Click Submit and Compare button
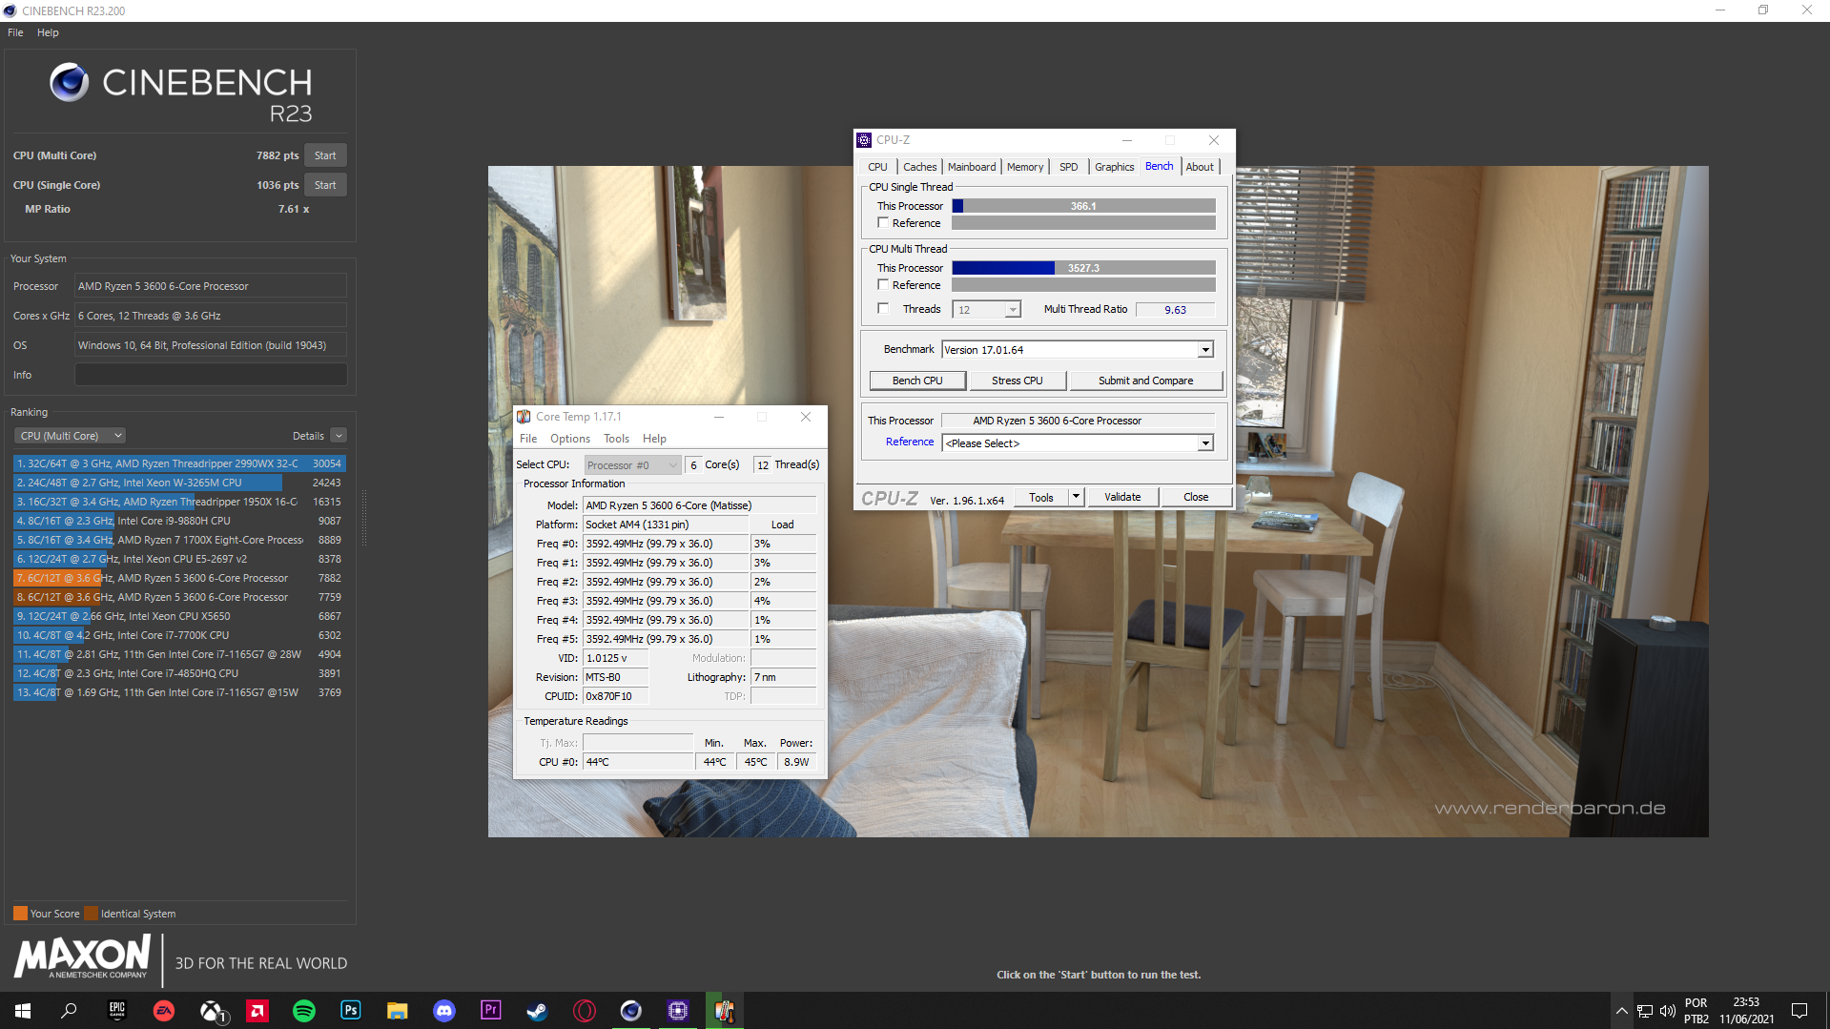The image size is (1830, 1029). click(x=1145, y=381)
